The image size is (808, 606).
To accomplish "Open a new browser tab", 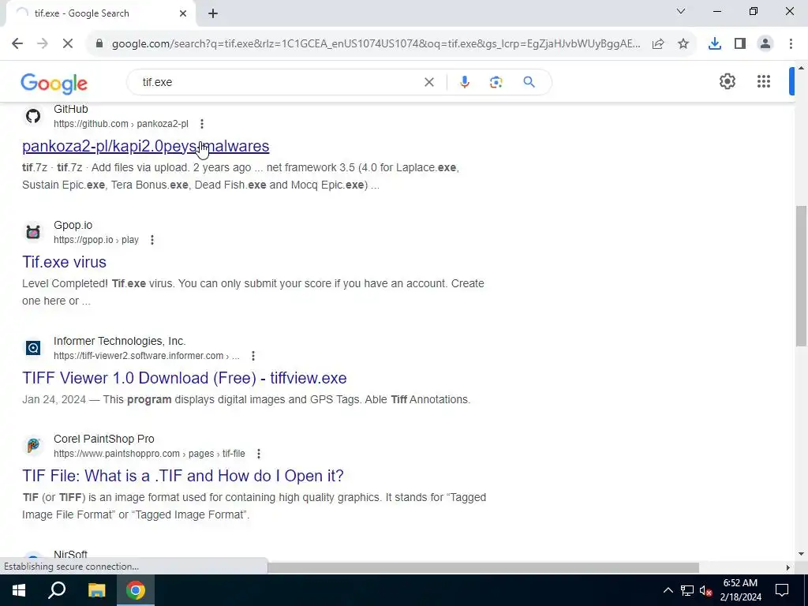I will pos(213,14).
